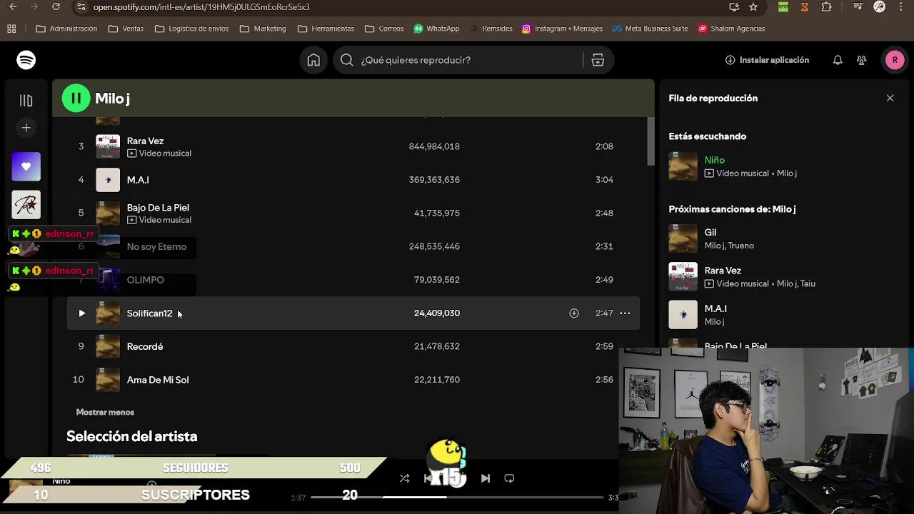Click the create playlist plus button

pyautogui.click(x=26, y=128)
